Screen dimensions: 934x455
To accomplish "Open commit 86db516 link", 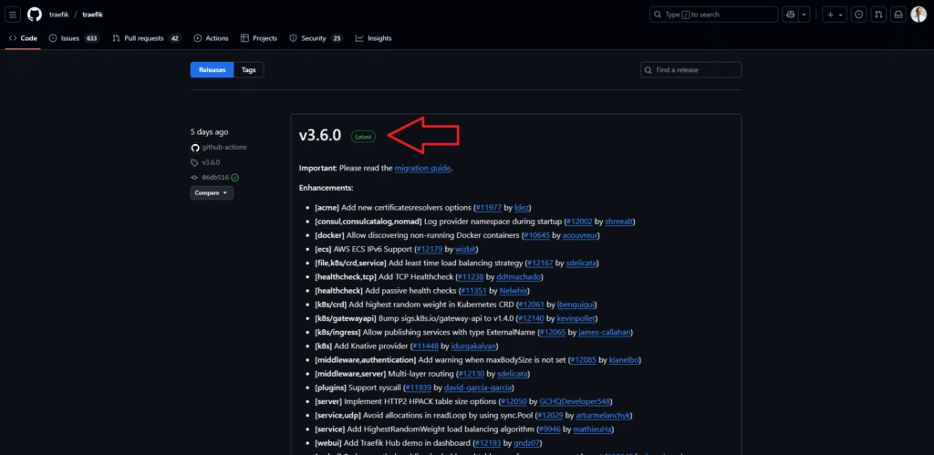I will (x=214, y=177).
